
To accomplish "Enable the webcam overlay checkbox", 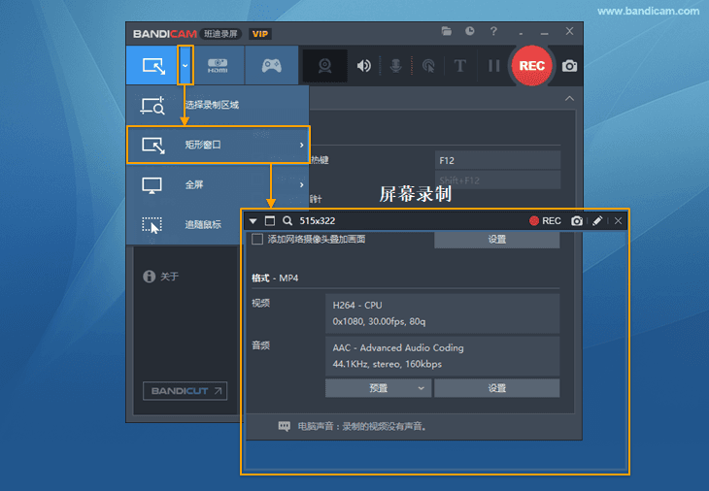I will coord(257,239).
